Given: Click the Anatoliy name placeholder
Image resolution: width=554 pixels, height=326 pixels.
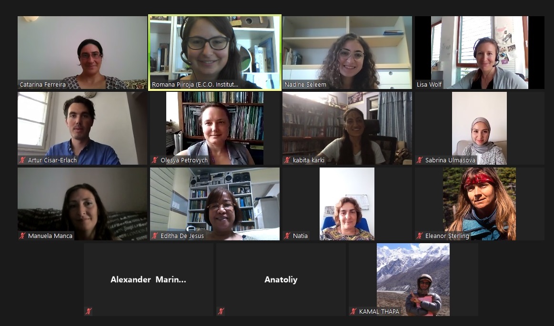Looking at the screenshot, I should tap(281, 280).
